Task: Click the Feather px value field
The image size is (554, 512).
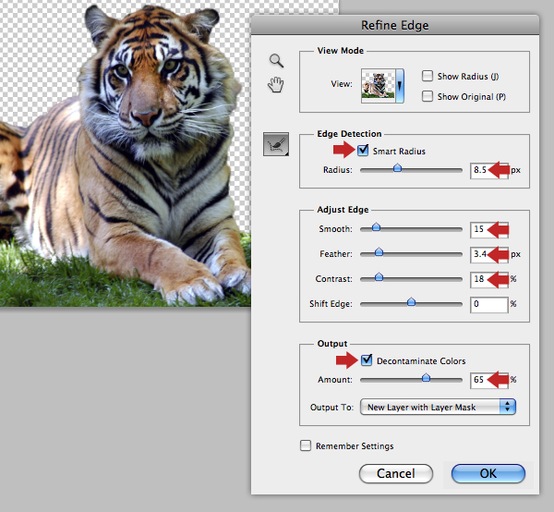Action: [x=489, y=254]
